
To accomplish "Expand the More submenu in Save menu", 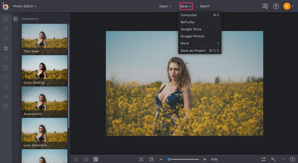I will (x=200, y=43).
